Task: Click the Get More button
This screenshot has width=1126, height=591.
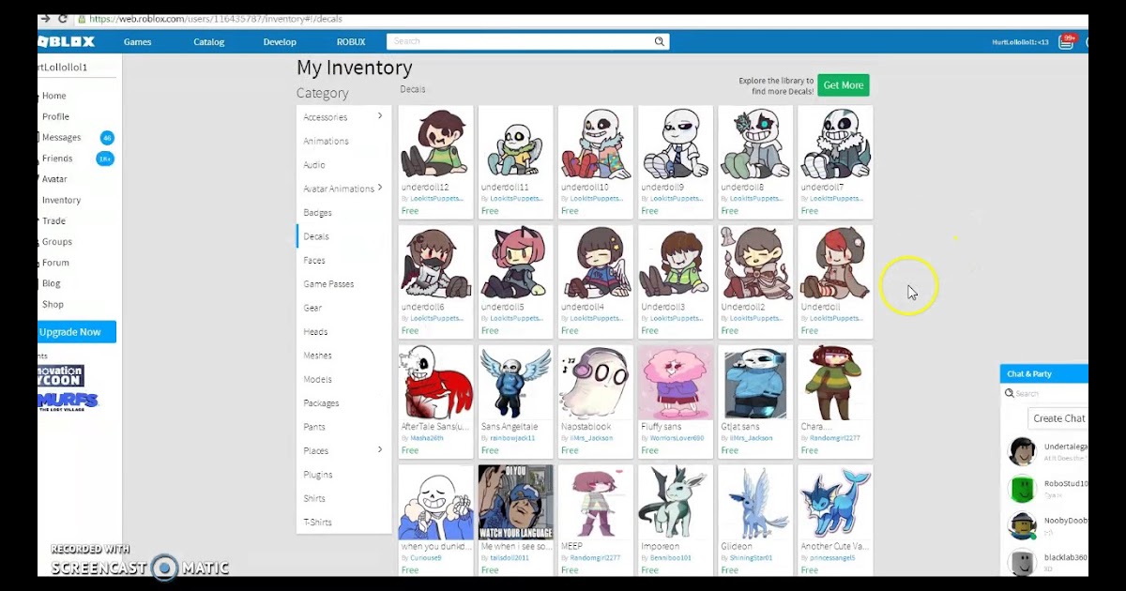Action: [843, 85]
